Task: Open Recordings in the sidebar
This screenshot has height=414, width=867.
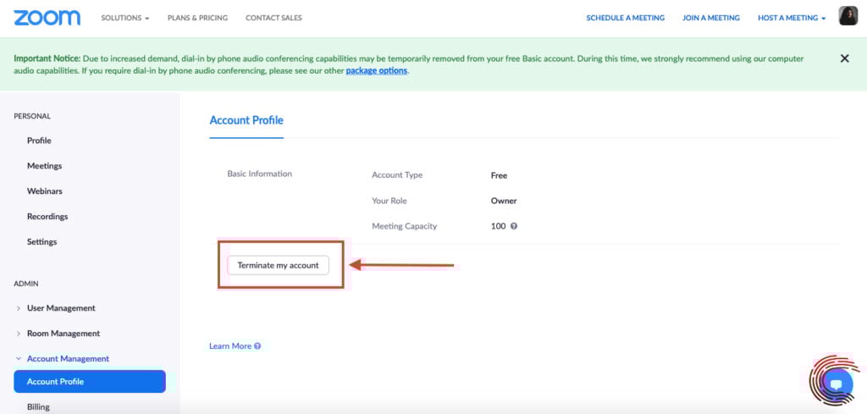Action: [x=47, y=217]
